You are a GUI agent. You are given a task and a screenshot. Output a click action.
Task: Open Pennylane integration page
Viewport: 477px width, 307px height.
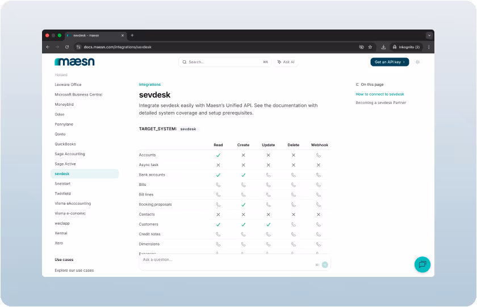coord(64,124)
